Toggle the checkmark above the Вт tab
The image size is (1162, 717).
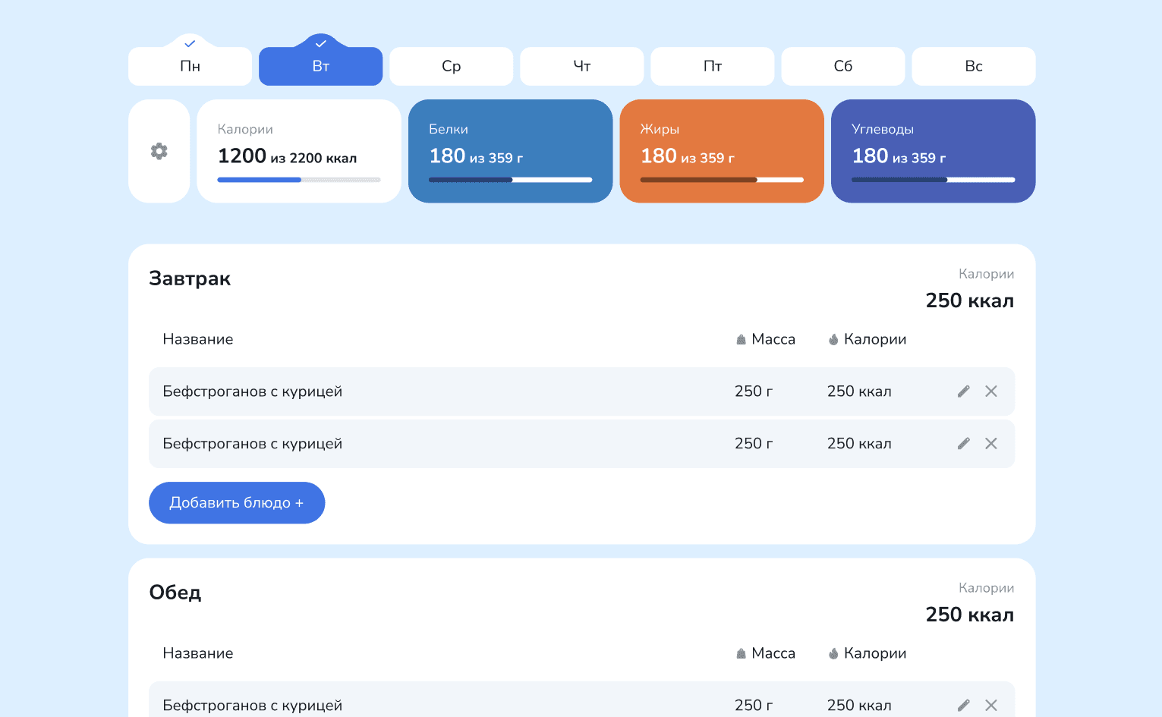(x=320, y=42)
